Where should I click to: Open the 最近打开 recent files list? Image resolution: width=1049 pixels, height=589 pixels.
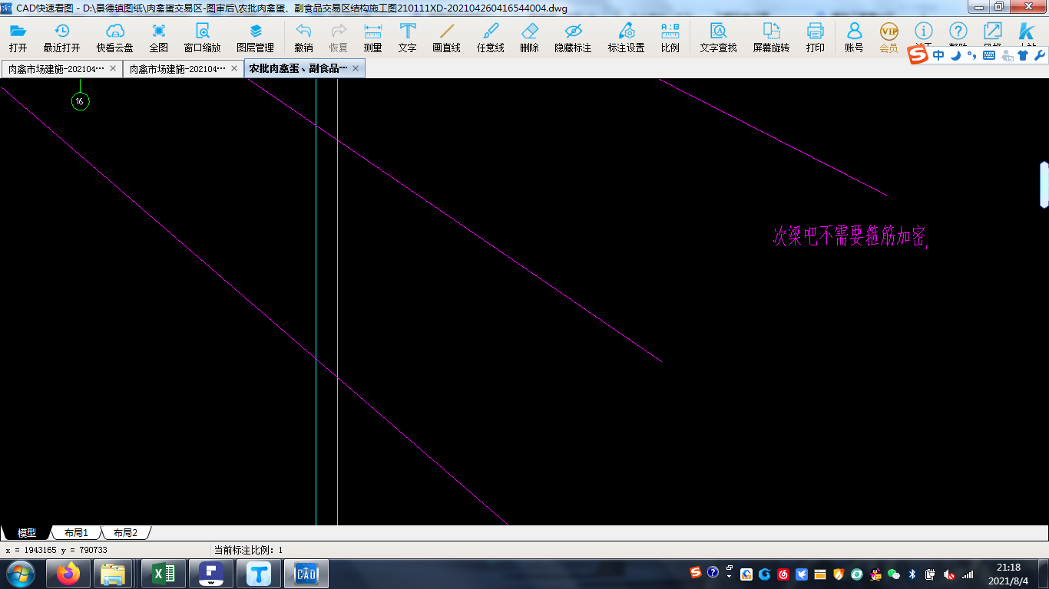coord(61,38)
